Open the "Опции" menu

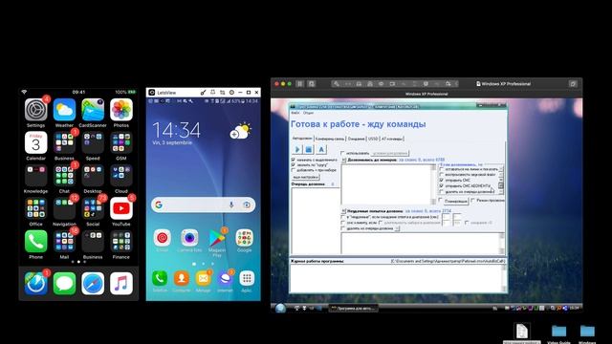tap(308, 113)
